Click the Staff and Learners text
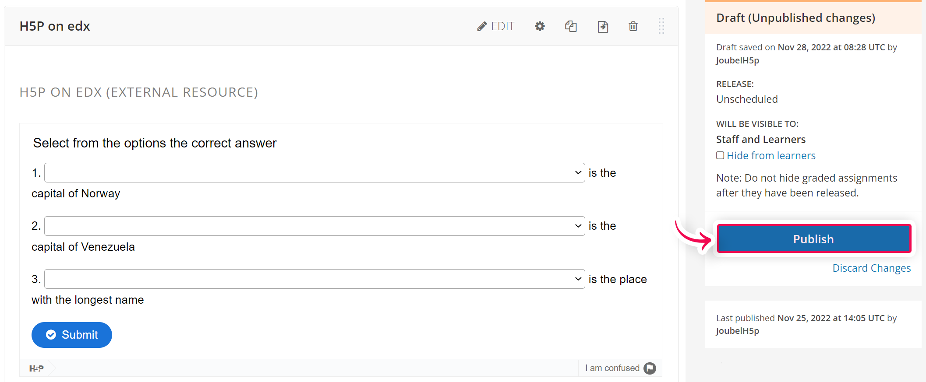Viewport: 926px width, 382px height. point(761,140)
